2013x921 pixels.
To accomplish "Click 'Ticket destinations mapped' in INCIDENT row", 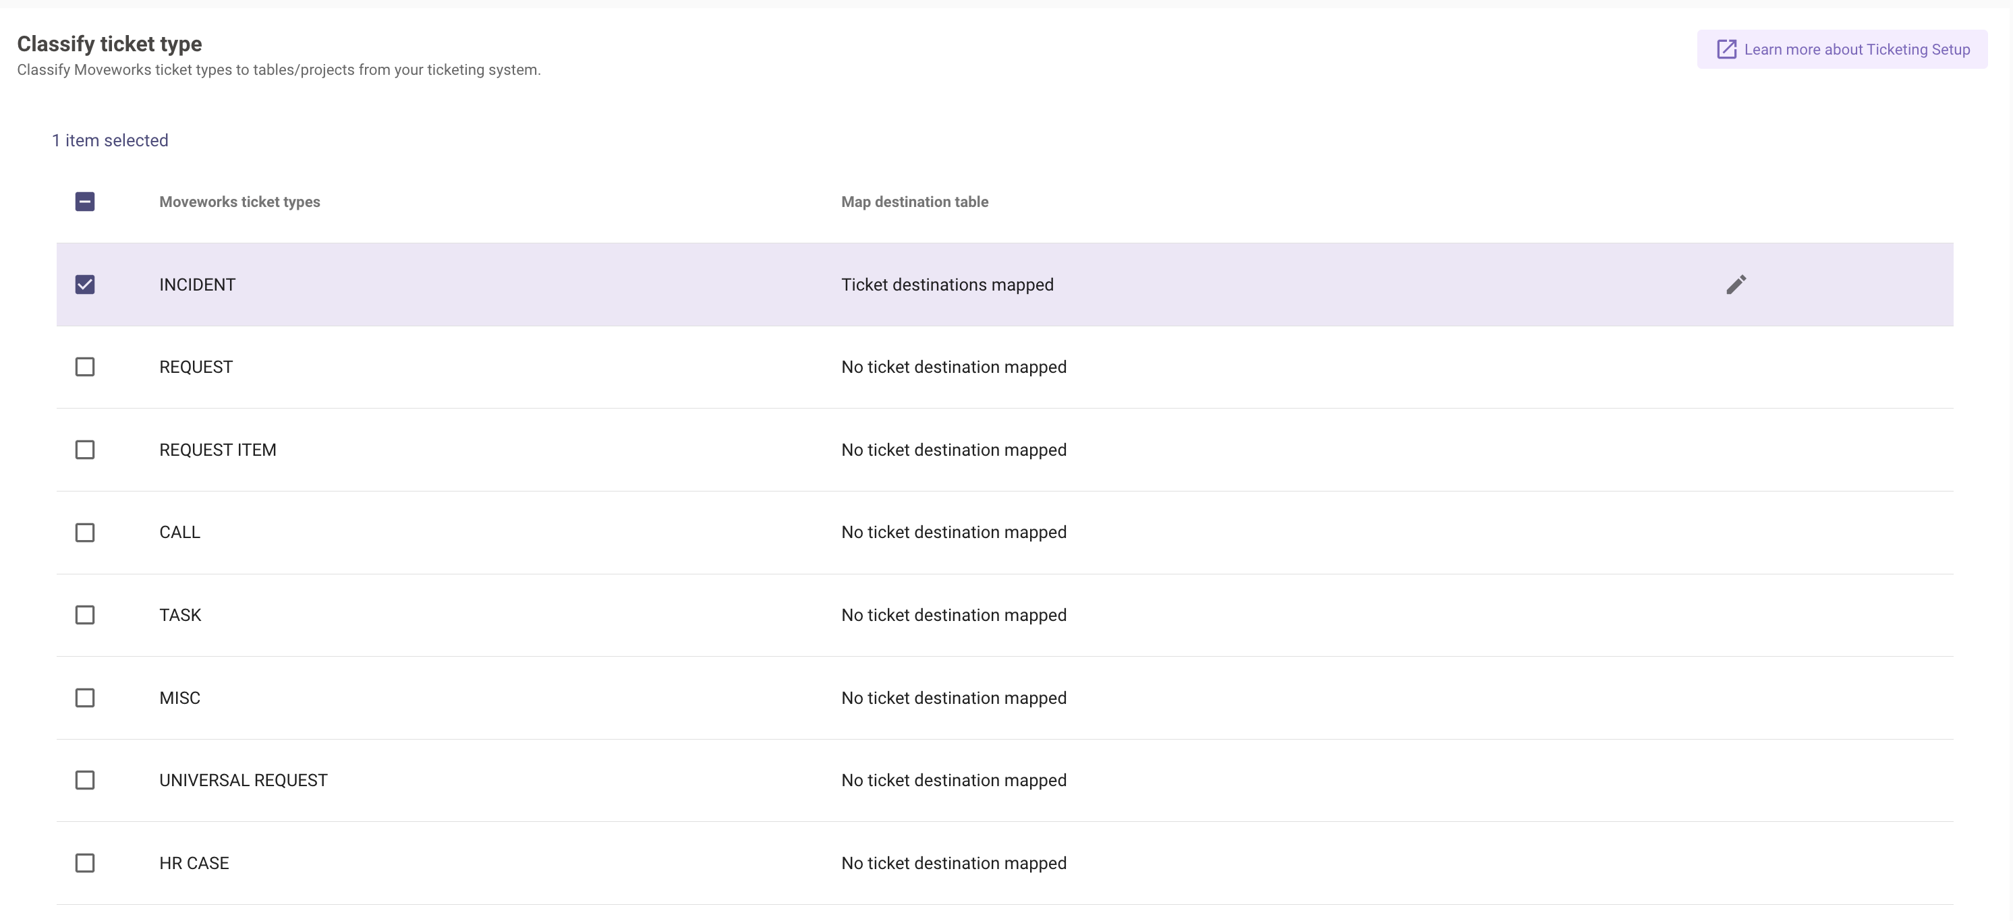I will 947,285.
